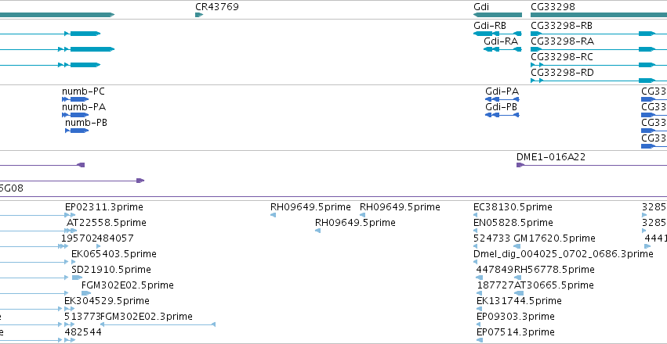
Task: Select the CG33298 gene bar
Action: (599, 15)
